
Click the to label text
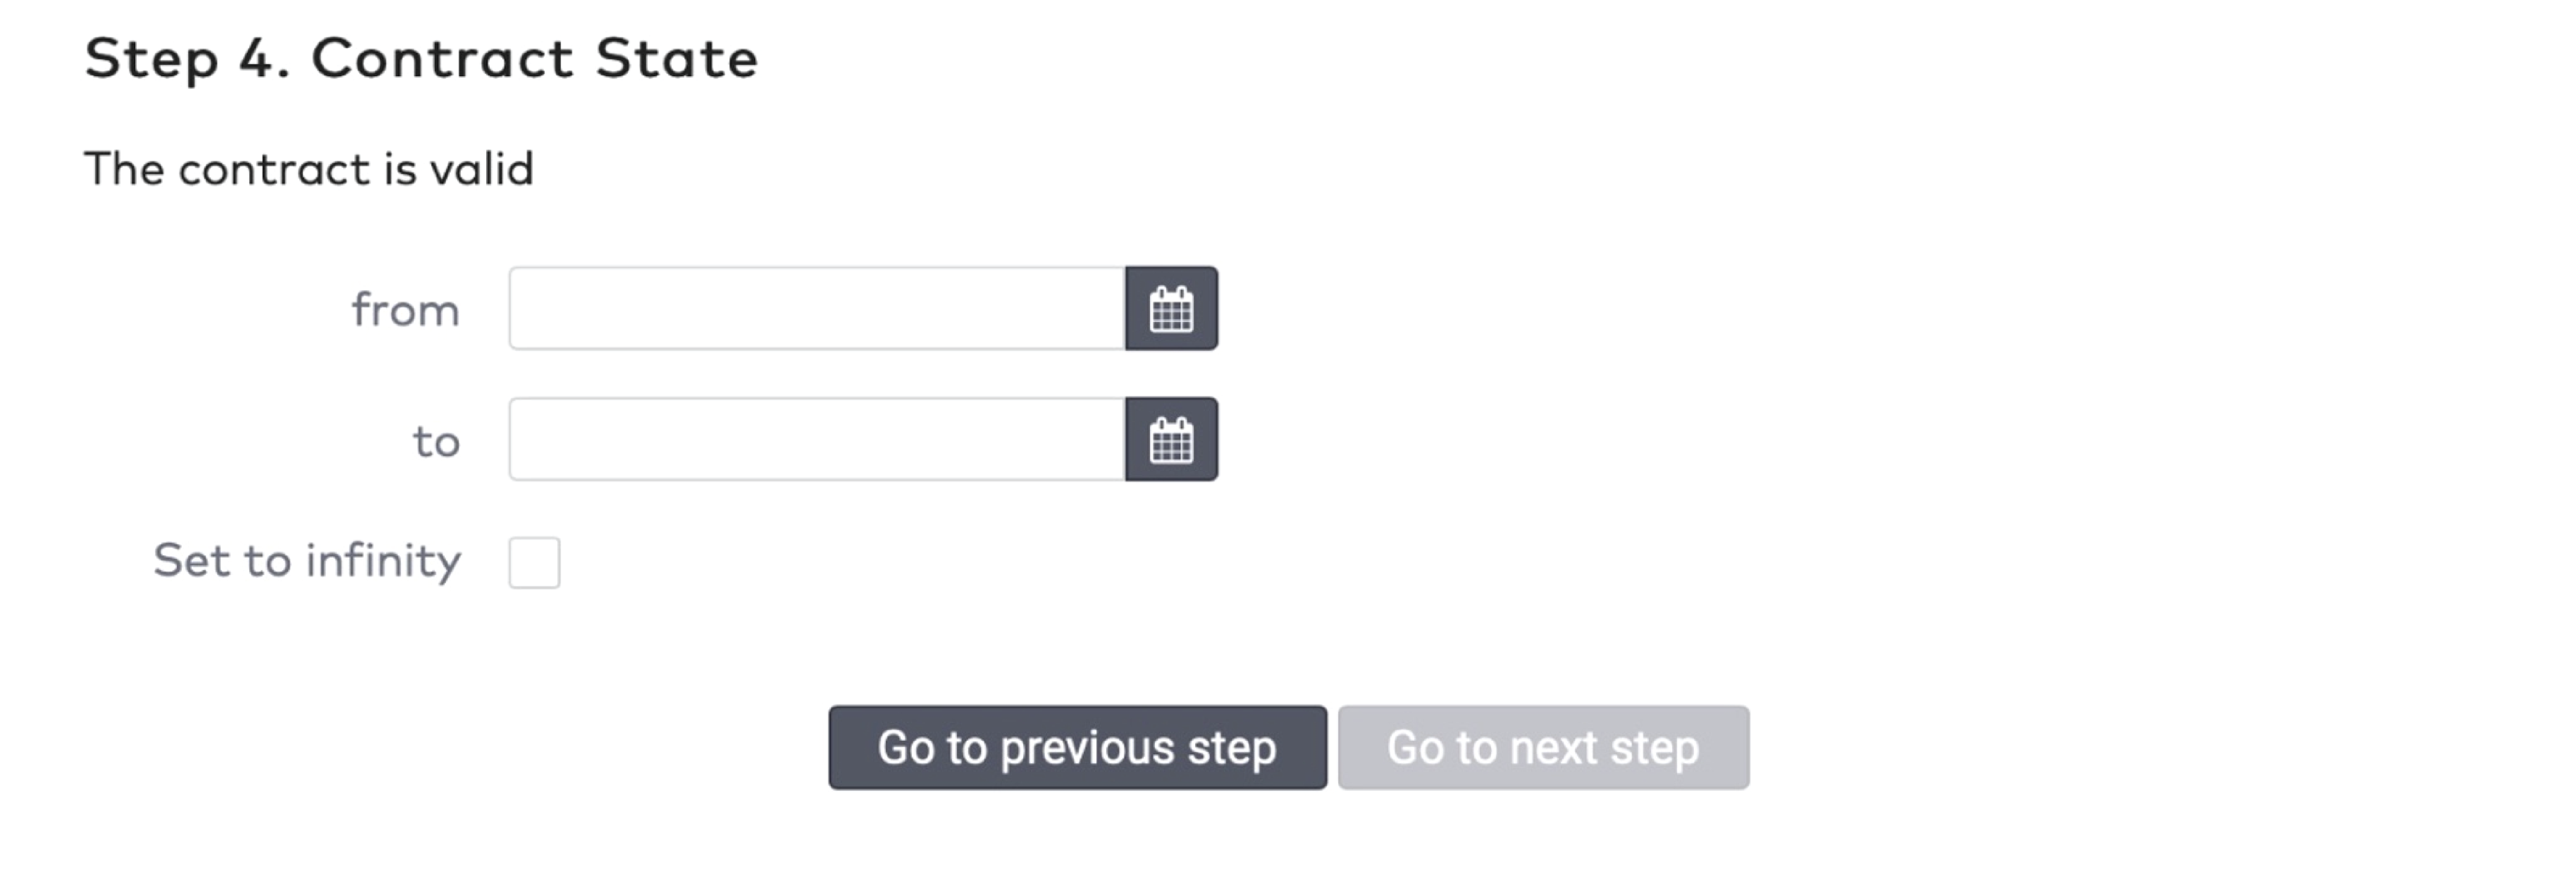[436, 441]
